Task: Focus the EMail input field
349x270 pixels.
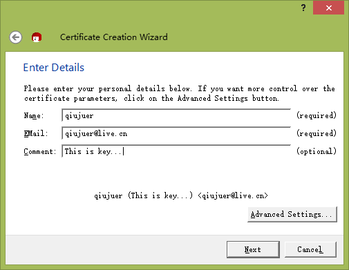Action: click(176, 133)
